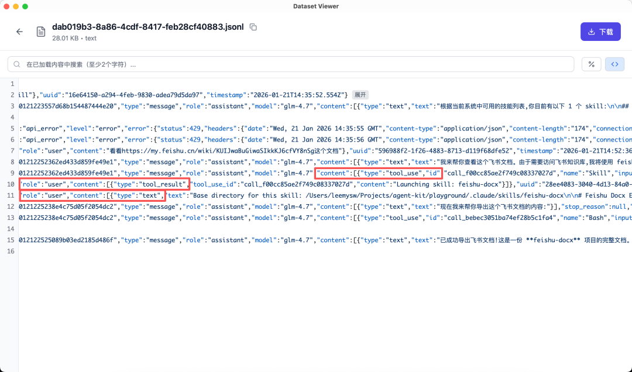Go back using the left arrow
This screenshot has height=372, width=632.
click(19, 32)
